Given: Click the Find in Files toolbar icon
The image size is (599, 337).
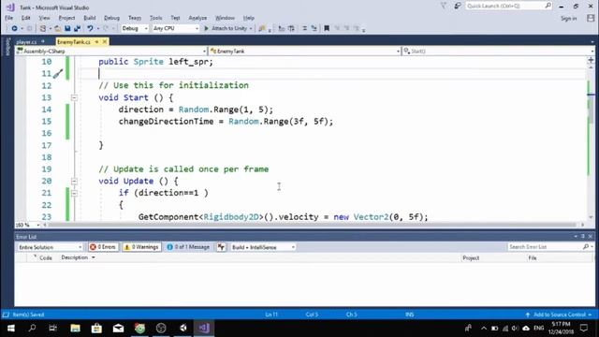Looking at the screenshot, I should pos(262,28).
